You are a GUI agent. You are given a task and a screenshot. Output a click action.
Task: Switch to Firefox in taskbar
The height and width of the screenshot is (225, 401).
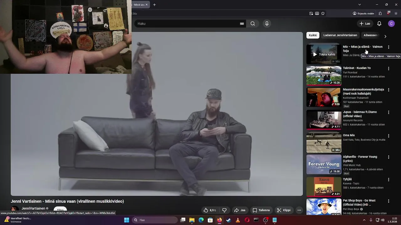[219, 220]
